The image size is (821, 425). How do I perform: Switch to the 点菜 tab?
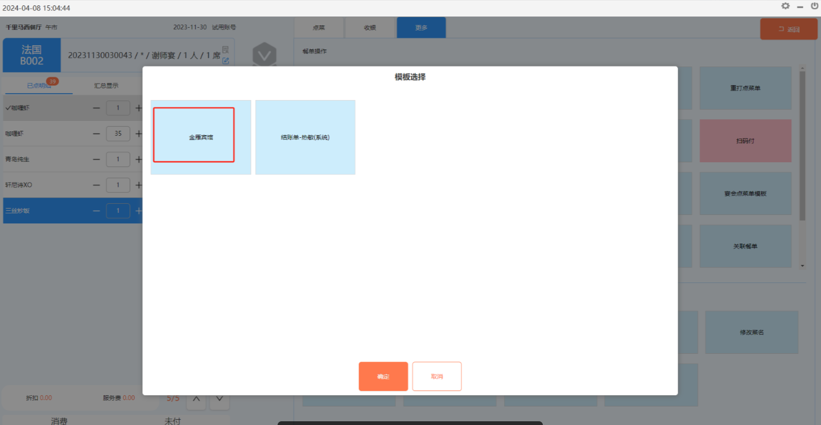click(319, 28)
